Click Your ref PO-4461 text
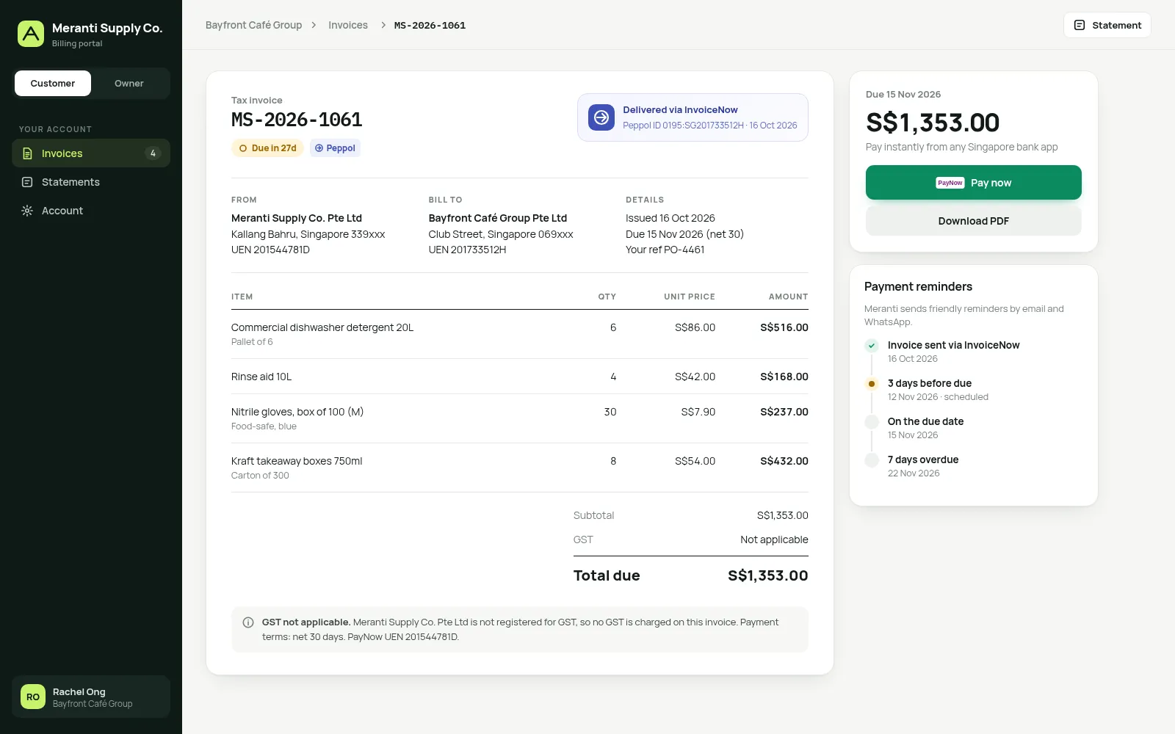 tap(665, 250)
